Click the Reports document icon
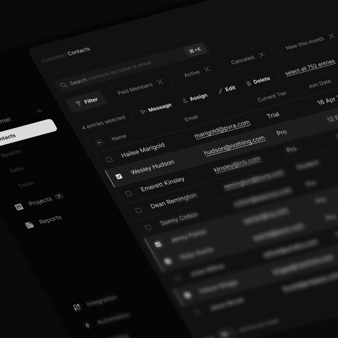The width and height of the screenshot is (338, 338). coord(29,225)
